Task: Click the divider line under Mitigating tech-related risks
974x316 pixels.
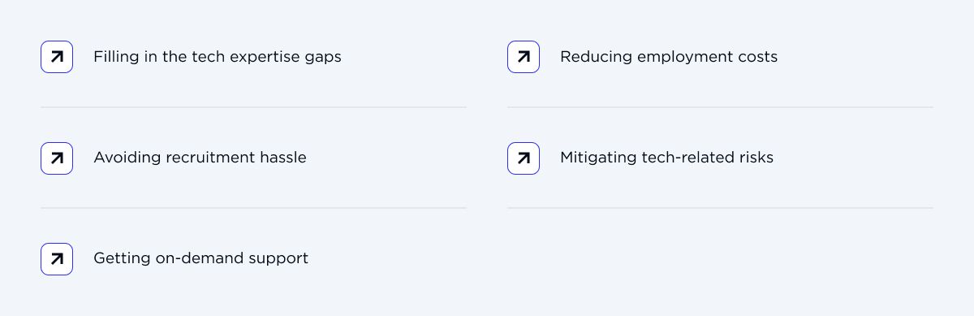Action: 720,208
